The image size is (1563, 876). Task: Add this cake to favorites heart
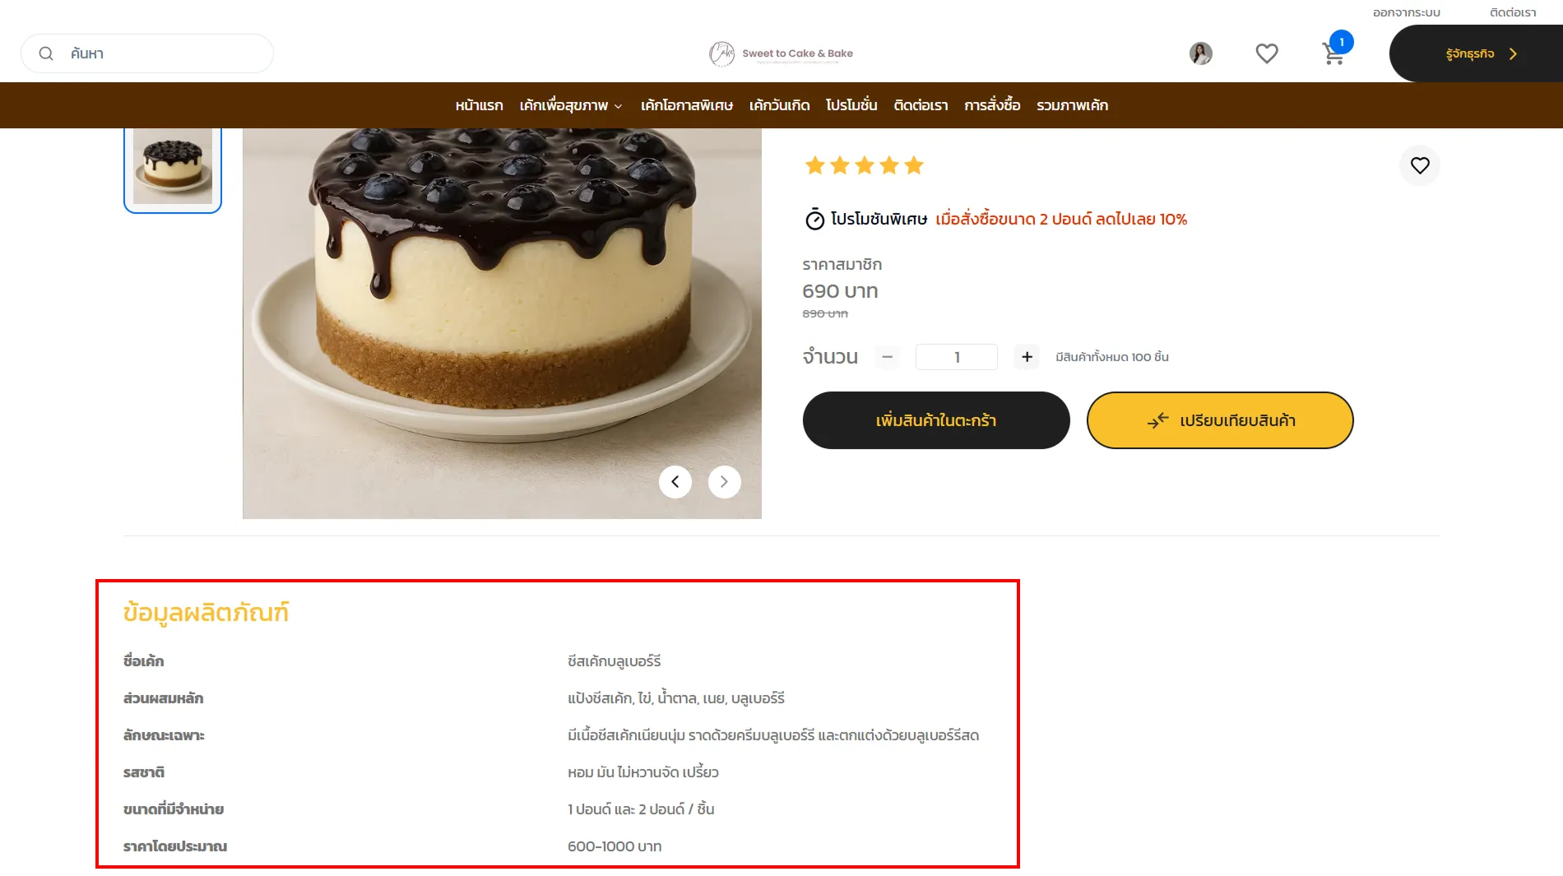coord(1419,165)
